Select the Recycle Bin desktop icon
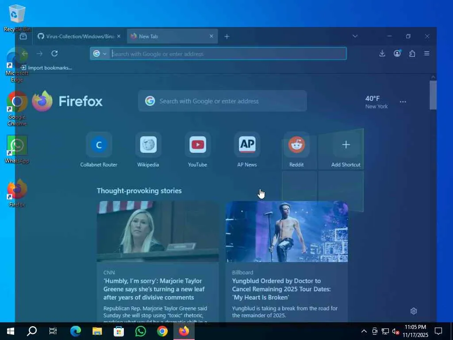The height and width of the screenshot is (340, 453). (x=17, y=18)
